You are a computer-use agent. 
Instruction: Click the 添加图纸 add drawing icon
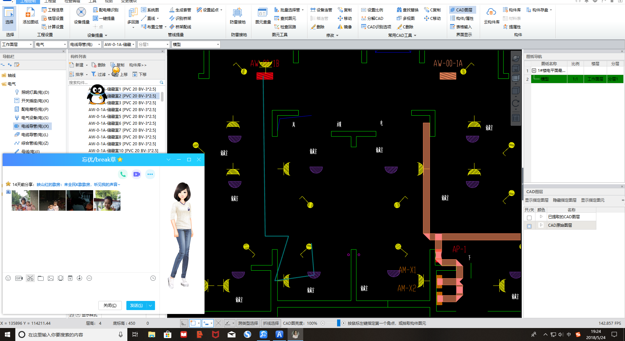[x=30, y=16]
